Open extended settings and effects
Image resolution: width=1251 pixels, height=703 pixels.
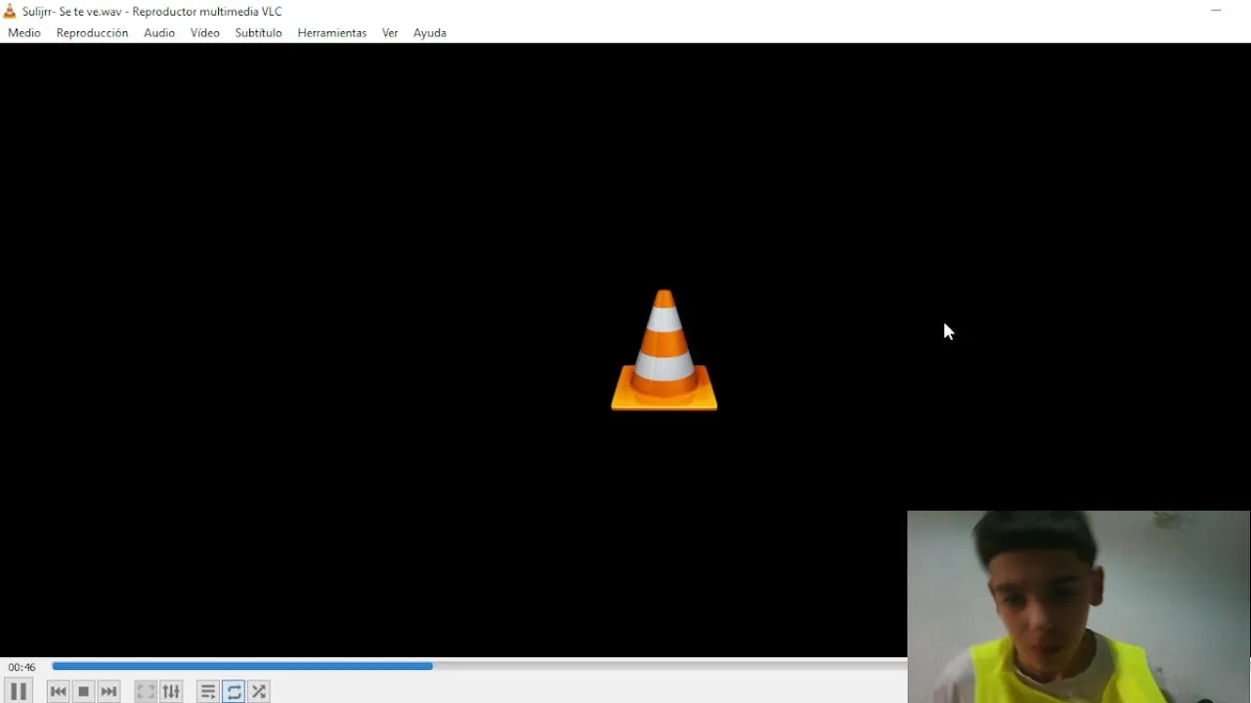[x=172, y=691]
